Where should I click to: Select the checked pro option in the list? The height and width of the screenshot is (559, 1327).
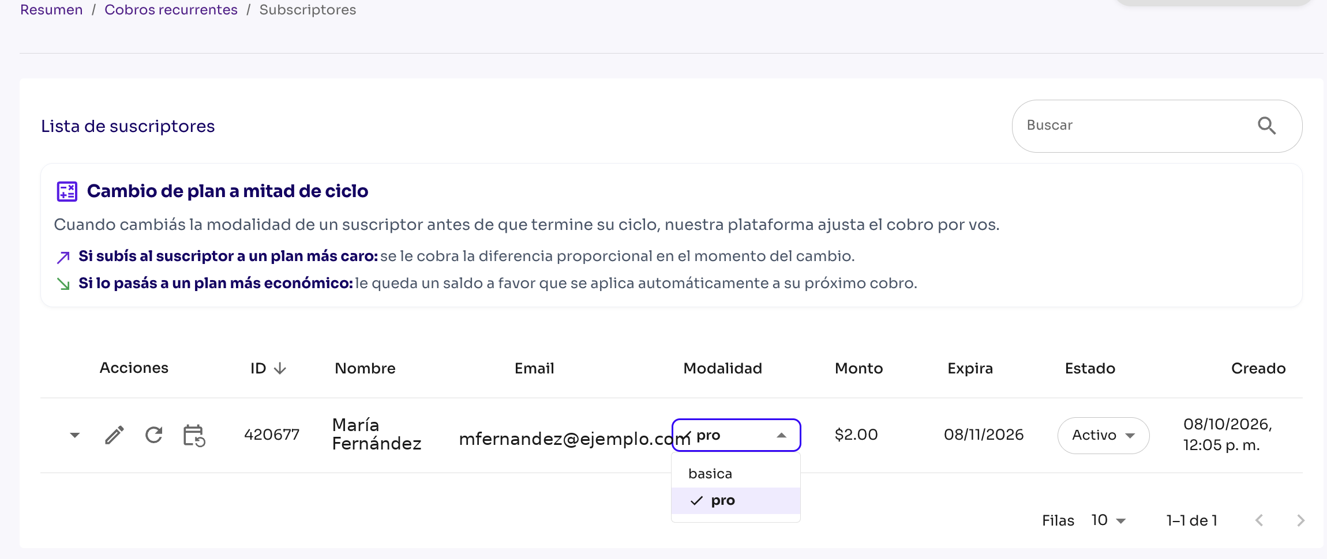pyautogui.click(x=736, y=500)
